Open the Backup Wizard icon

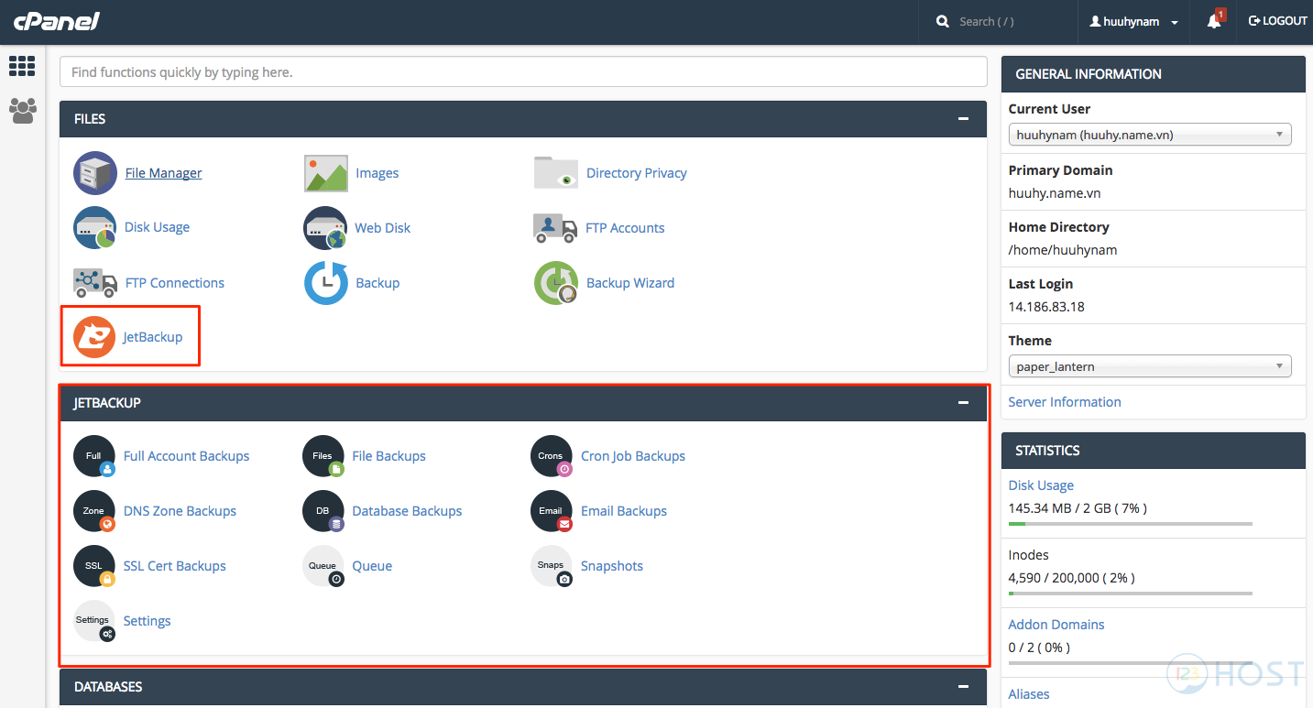[556, 283]
